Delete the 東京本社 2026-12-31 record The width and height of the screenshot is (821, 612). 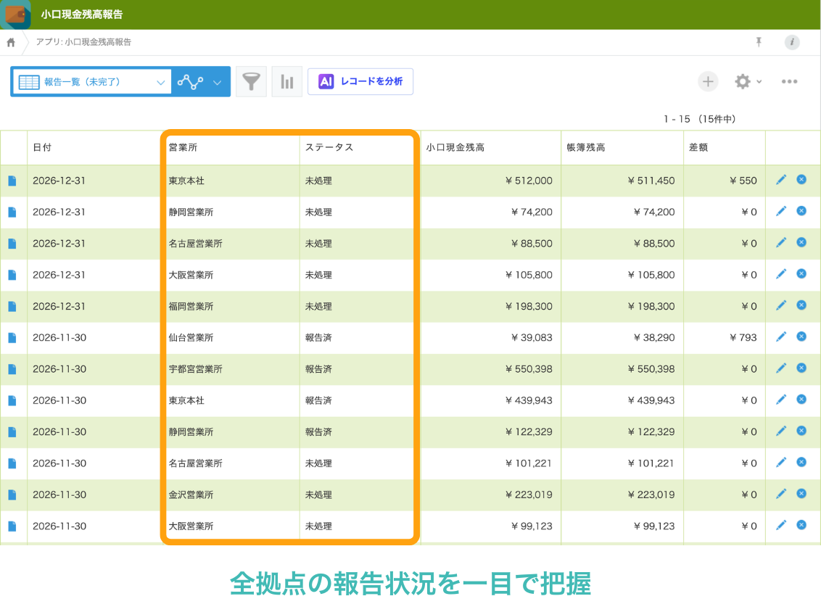click(801, 180)
